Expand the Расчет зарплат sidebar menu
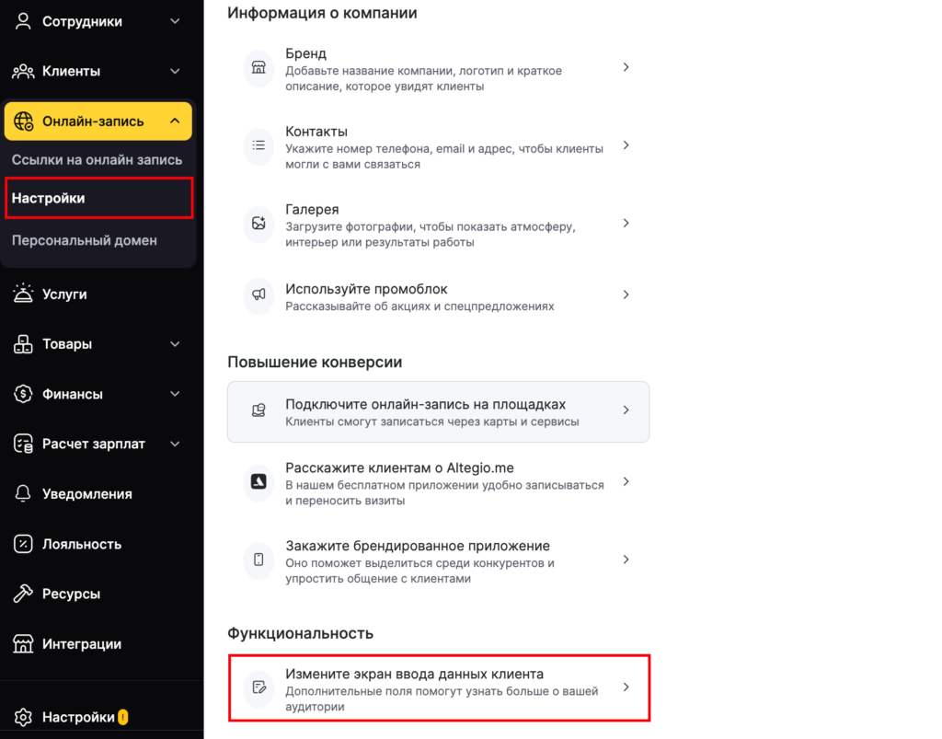The image size is (942, 739). point(175,444)
